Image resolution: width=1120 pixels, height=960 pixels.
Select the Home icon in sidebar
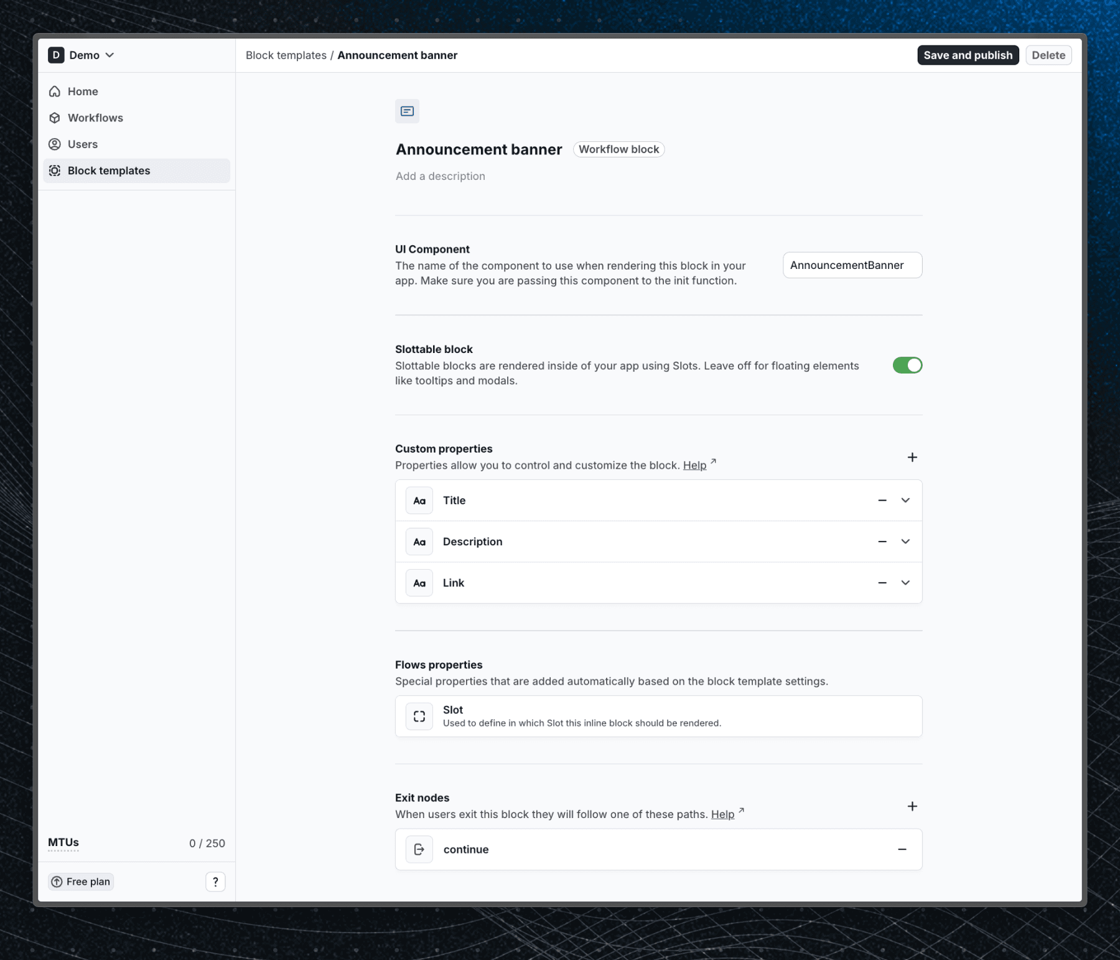(x=55, y=91)
